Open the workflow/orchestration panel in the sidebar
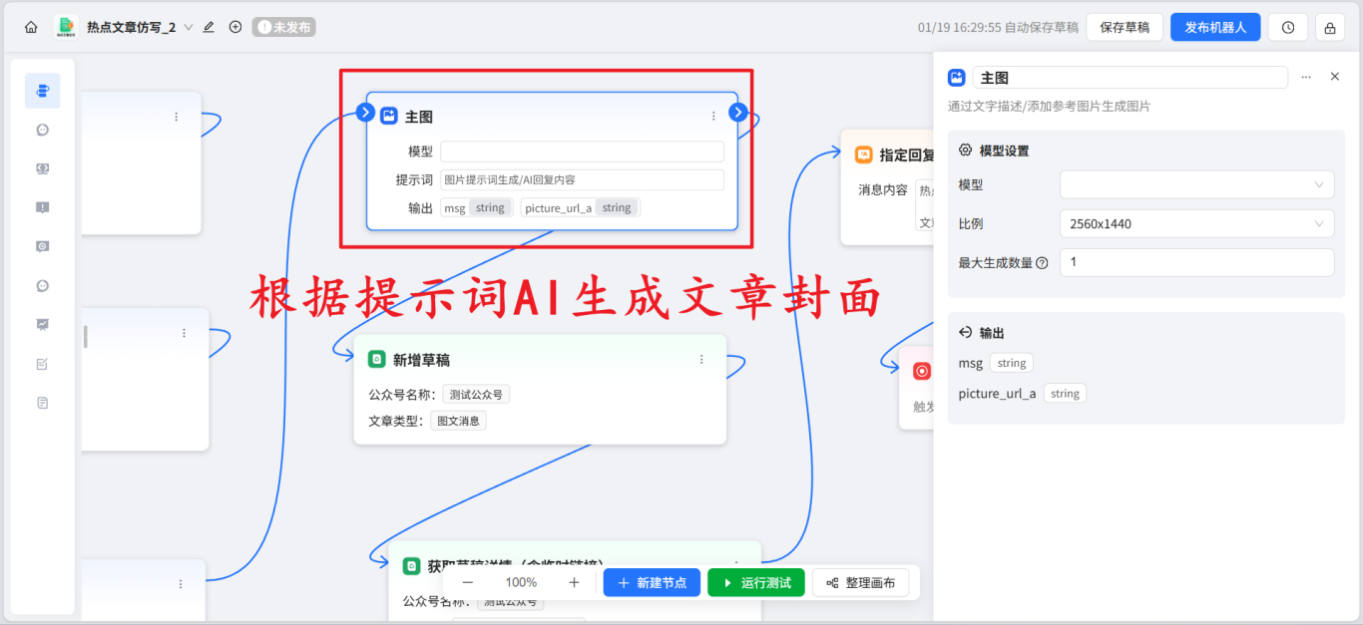The image size is (1363, 625). coord(42,90)
